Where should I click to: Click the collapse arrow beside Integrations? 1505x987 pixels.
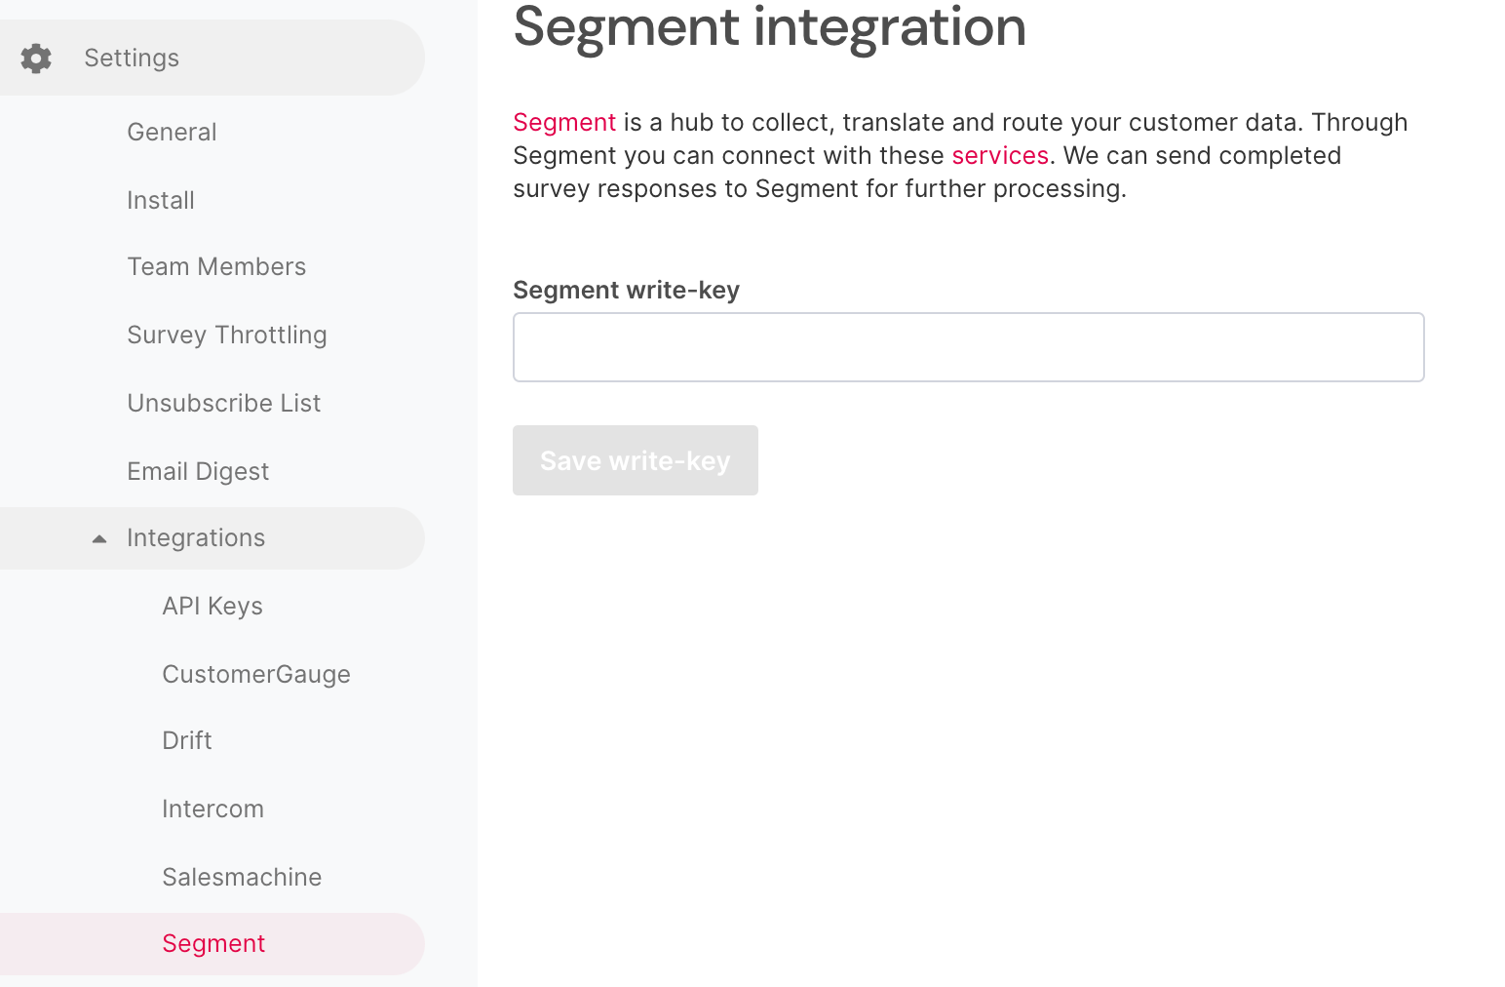(x=98, y=537)
